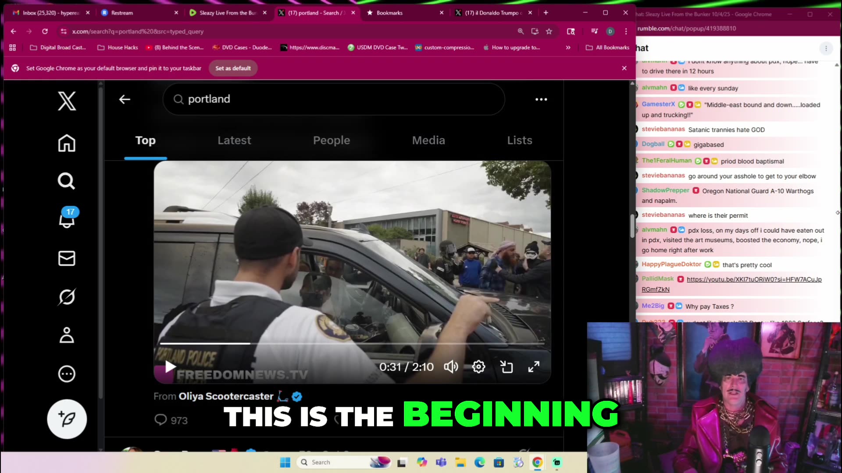Compose a new post on X
The width and height of the screenshot is (842, 473).
tap(67, 419)
